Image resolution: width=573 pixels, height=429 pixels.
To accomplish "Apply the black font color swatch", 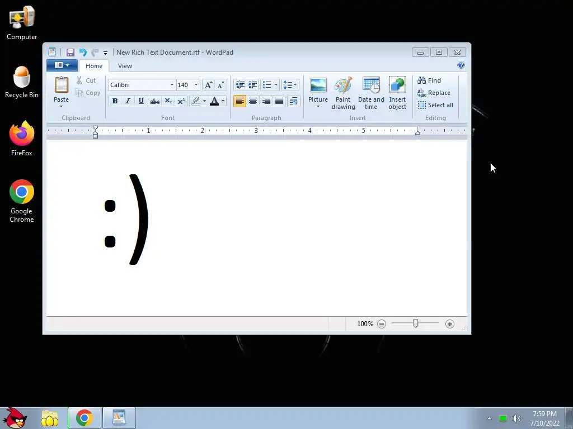I will (x=214, y=101).
